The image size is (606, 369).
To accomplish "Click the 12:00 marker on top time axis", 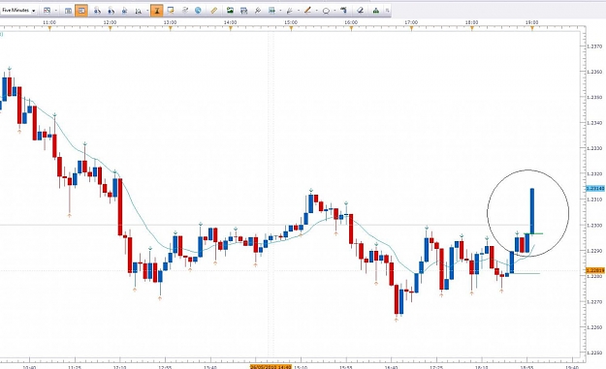I will (110, 23).
